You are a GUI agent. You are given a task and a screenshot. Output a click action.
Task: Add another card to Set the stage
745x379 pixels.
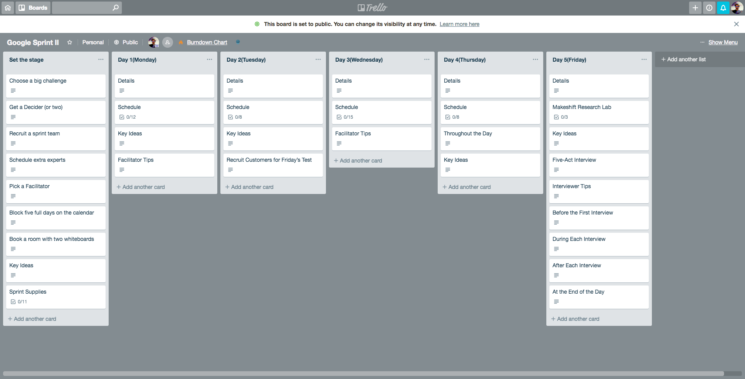point(32,319)
